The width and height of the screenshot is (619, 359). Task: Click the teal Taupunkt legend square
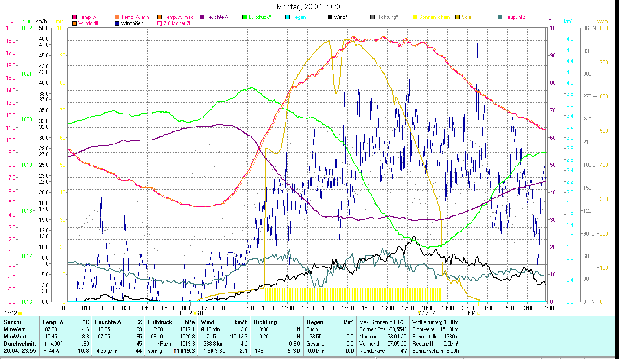pyautogui.click(x=500, y=17)
